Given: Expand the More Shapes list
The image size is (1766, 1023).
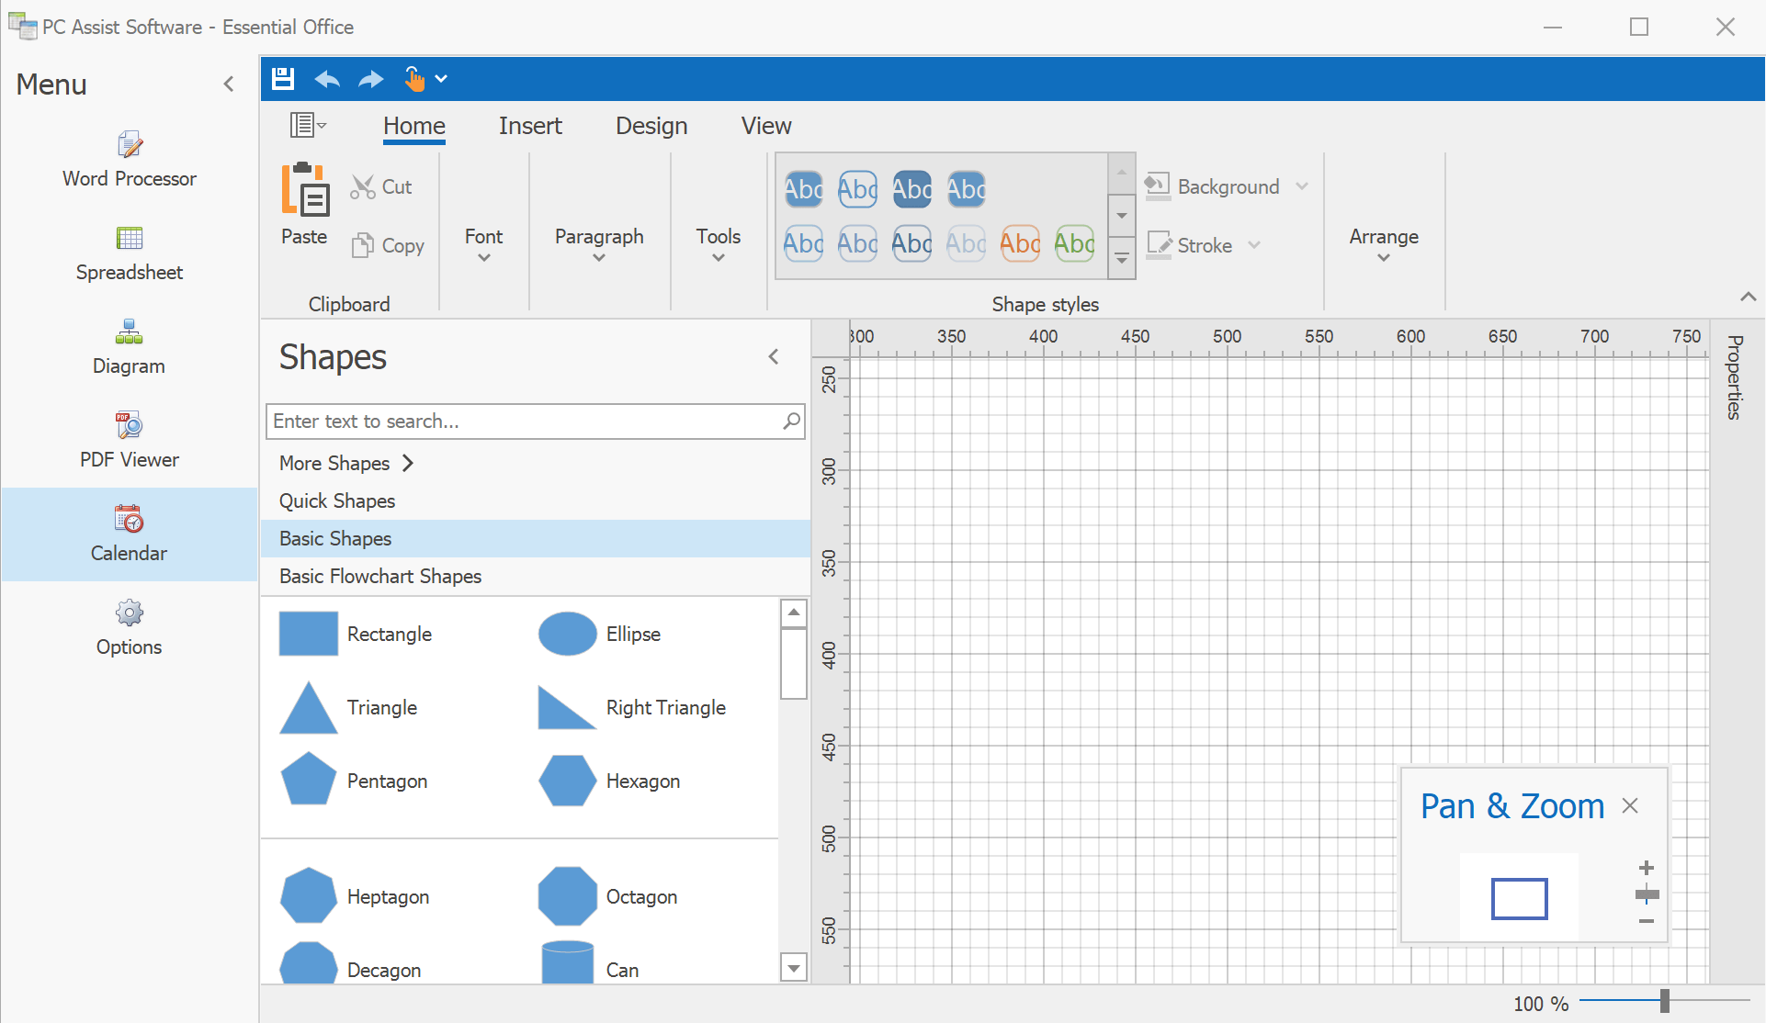Looking at the screenshot, I should pos(345,463).
